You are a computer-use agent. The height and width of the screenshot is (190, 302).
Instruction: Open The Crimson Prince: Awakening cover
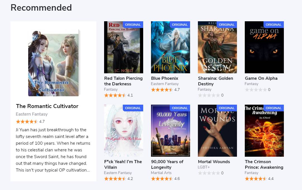coord(264,130)
